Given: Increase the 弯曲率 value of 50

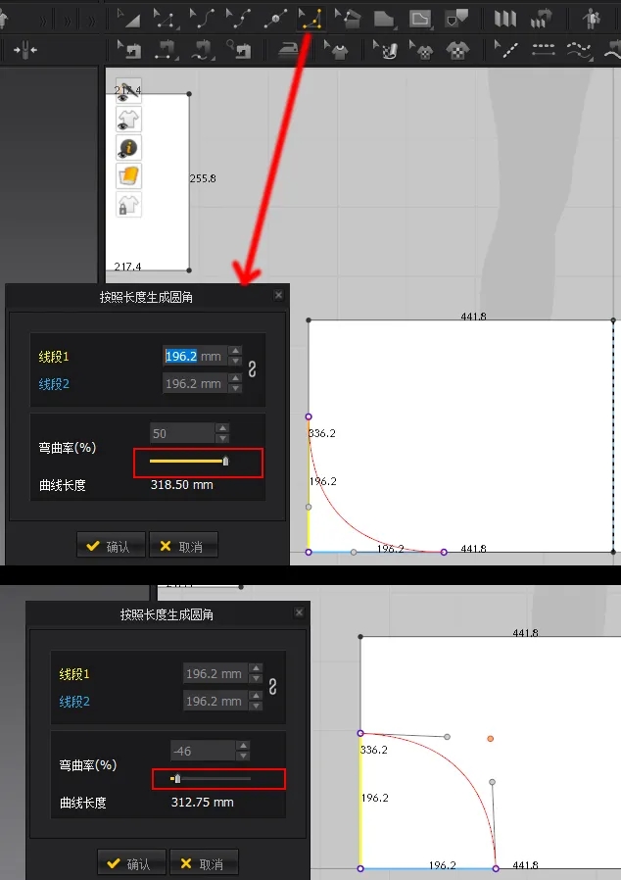Looking at the screenshot, I should (x=222, y=428).
